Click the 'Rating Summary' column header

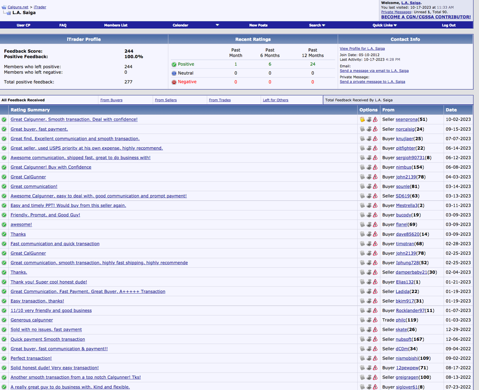click(x=30, y=110)
